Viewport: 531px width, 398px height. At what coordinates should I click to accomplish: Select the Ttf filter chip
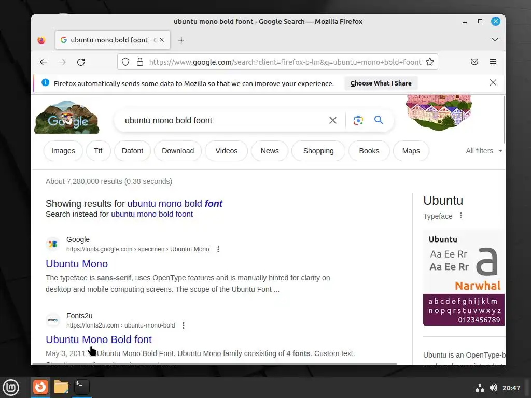click(98, 151)
